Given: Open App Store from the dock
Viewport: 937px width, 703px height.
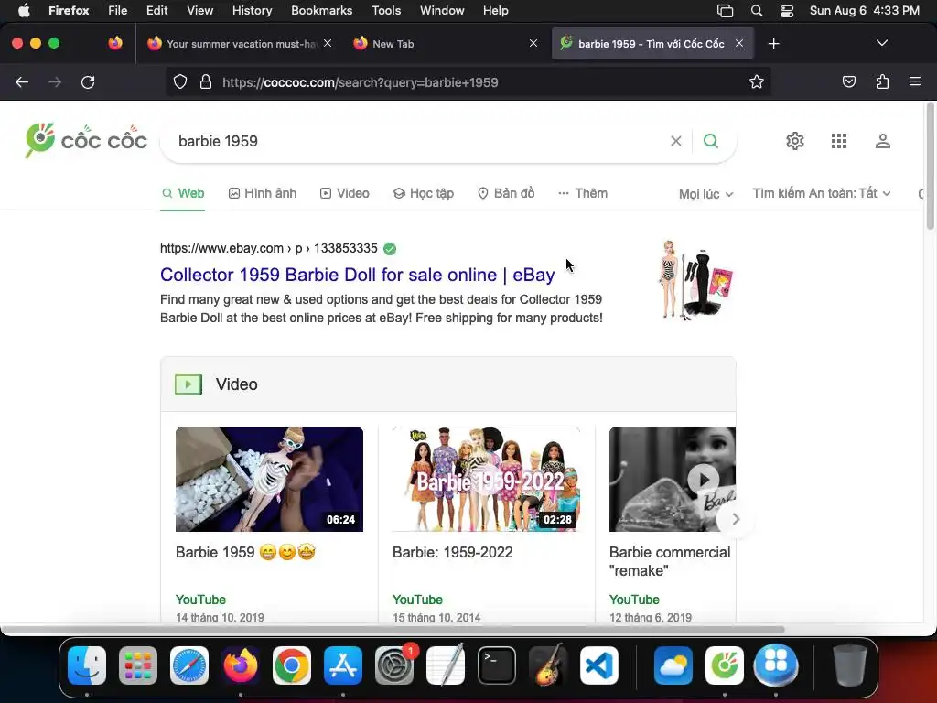Looking at the screenshot, I should click(x=343, y=665).
